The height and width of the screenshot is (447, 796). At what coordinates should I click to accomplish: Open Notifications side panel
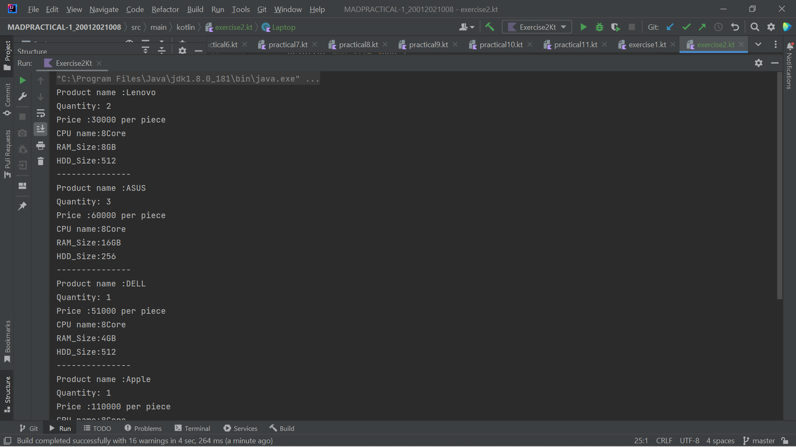(790, 66)
